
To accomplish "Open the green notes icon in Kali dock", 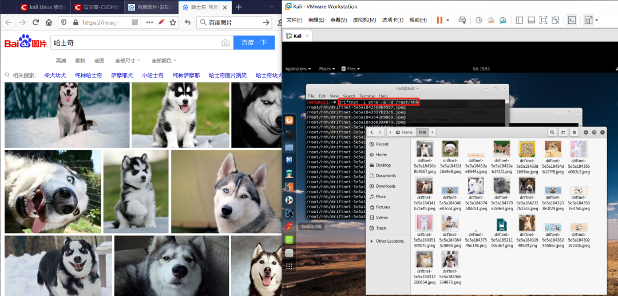I will tap(289, 239).
